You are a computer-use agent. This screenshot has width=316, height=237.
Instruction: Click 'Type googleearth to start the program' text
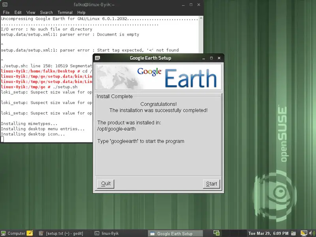[x=141, y=141]
